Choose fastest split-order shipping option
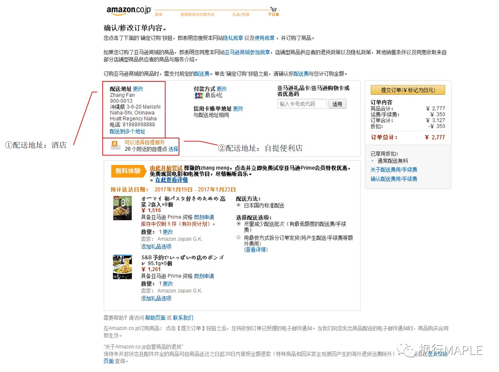The image size is (499, 372). (x=239, y=237)
